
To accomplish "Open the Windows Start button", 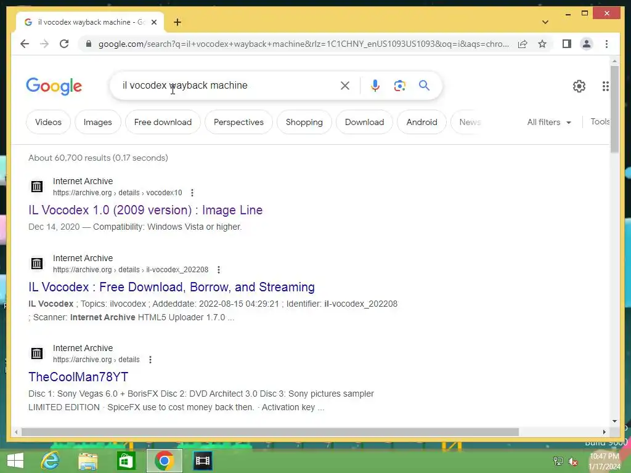I will [x=15, y=461].
